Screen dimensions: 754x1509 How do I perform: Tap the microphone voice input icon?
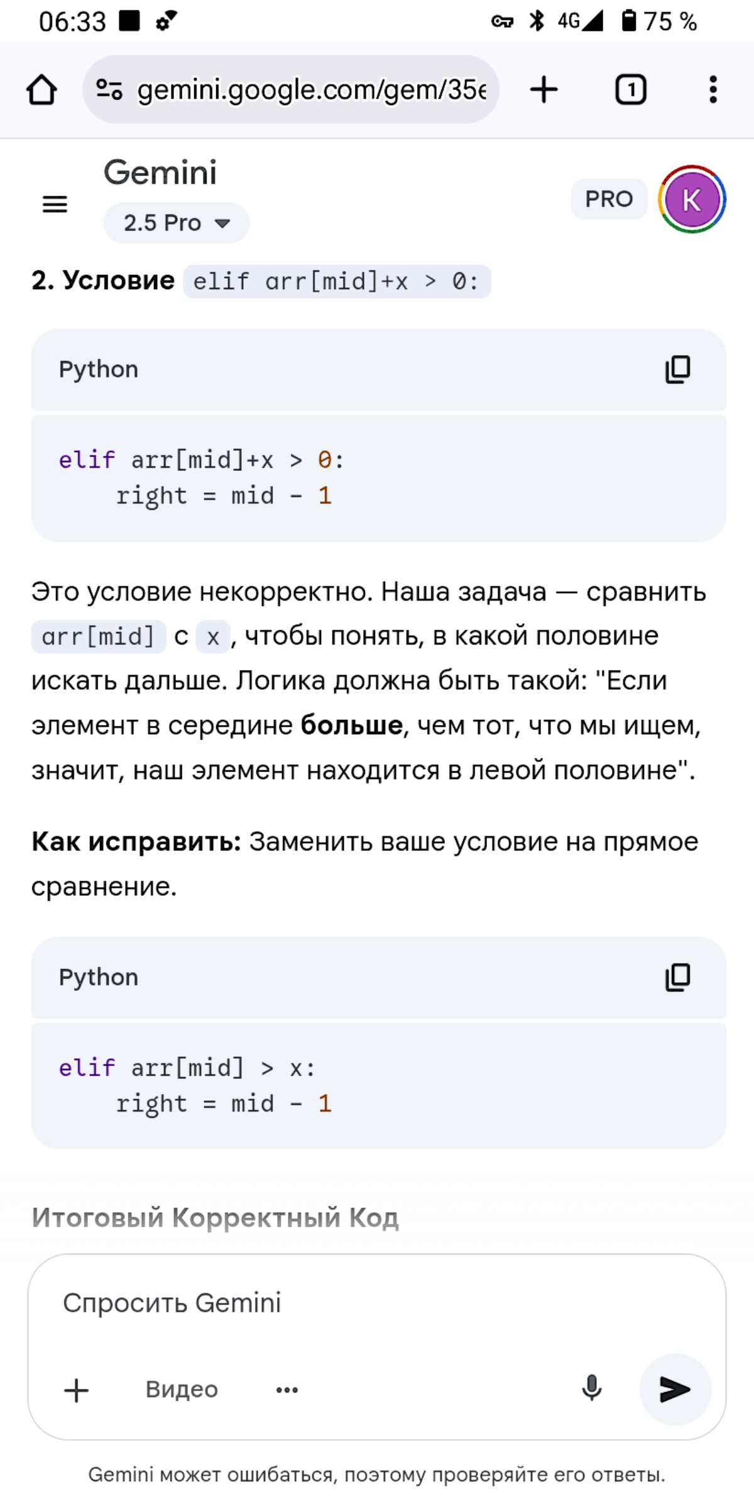click(x=592, y=1389)
